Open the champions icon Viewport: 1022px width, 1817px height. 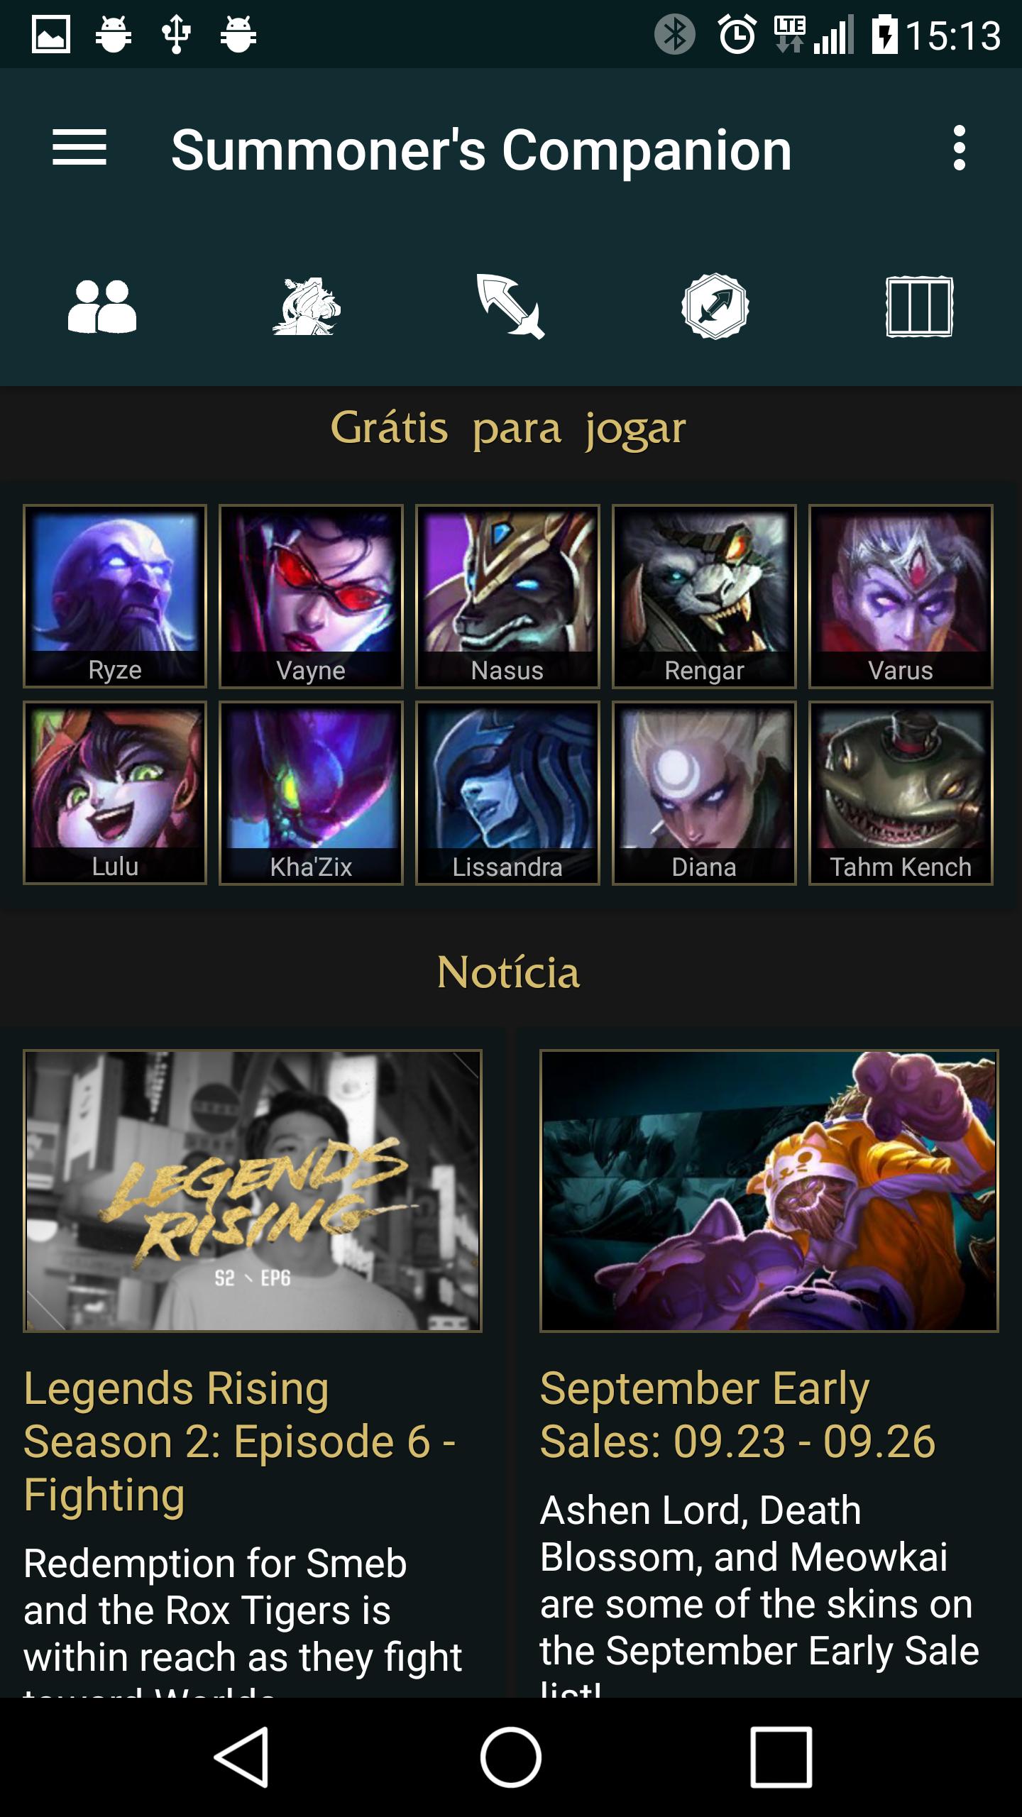(307, 307)
